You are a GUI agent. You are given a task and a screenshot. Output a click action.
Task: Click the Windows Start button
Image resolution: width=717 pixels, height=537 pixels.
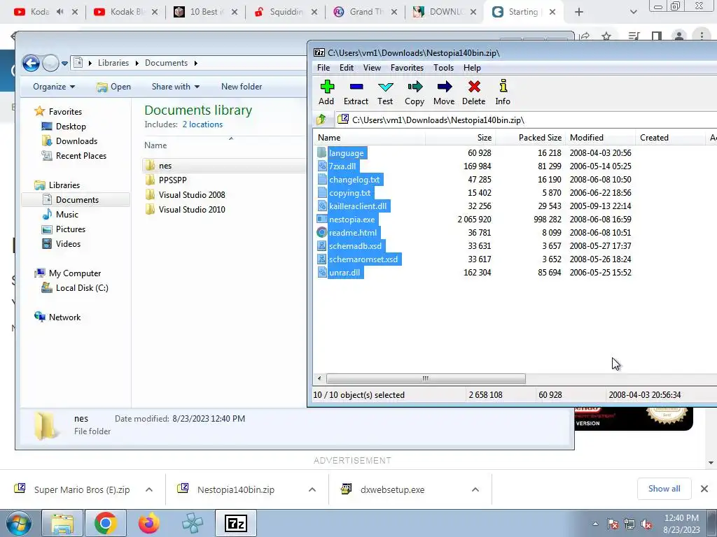click(18, 523)
